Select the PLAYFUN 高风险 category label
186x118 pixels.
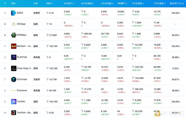click(37, 57)
